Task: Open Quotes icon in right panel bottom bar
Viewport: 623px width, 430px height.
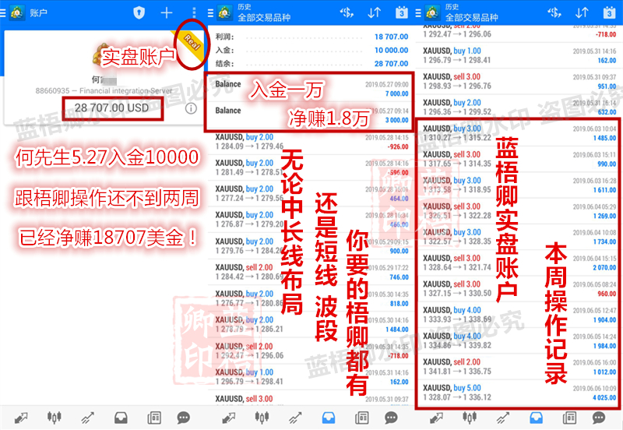Action: pyautogui.click(x=436, y=418)
